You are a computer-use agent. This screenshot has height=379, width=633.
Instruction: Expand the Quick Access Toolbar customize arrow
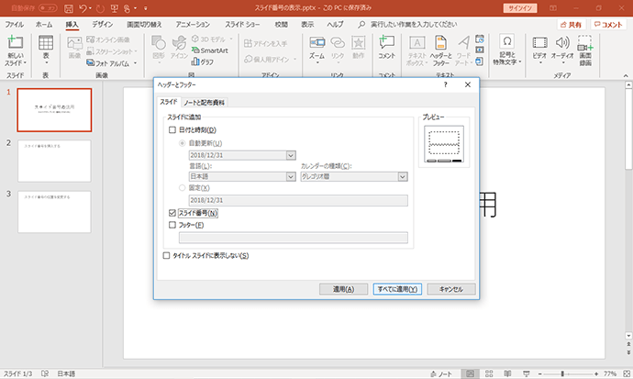coord(145,8)
